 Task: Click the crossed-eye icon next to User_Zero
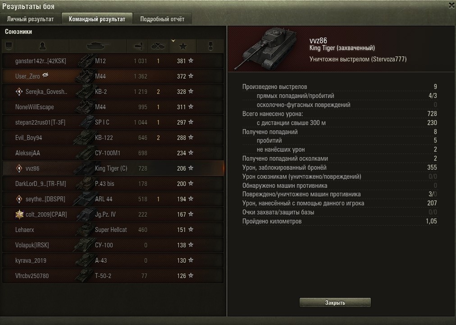[x=46, y=75]
